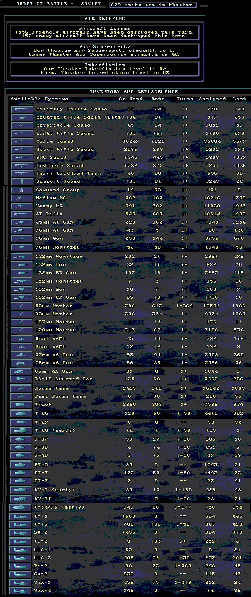Image resolution: width=251 pixels, height=597 pixels.
Task: Click the 120mm Mortar icon
Action: (22, 330)
